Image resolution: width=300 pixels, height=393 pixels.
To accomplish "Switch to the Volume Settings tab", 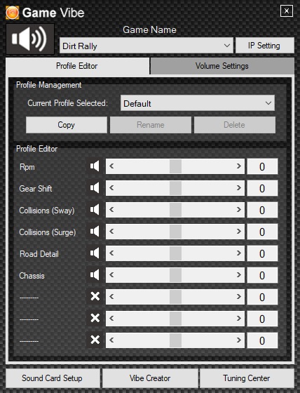I will [x=222, y=66].
